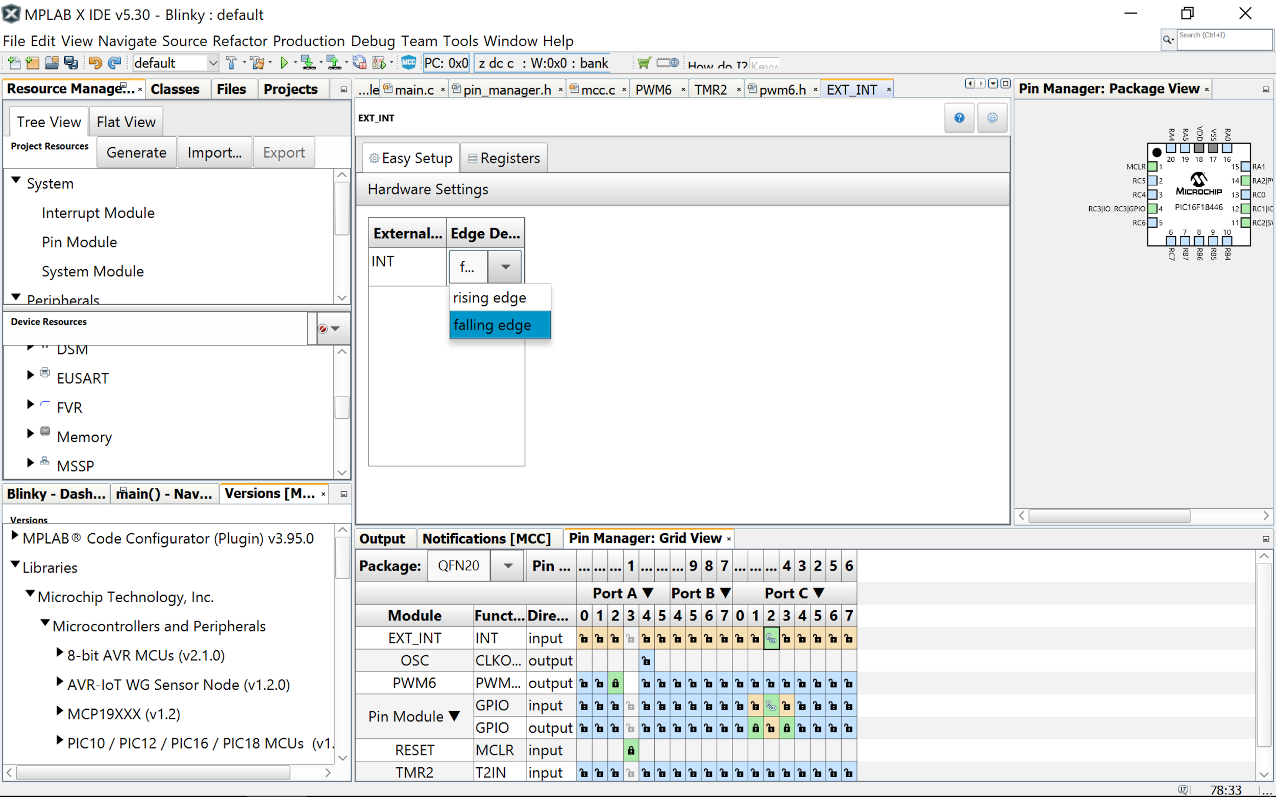Click the New File toolbar icon

click(x=14, y=63)
